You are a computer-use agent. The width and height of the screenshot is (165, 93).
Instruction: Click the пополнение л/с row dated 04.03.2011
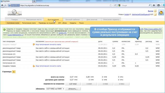(82, 63)
